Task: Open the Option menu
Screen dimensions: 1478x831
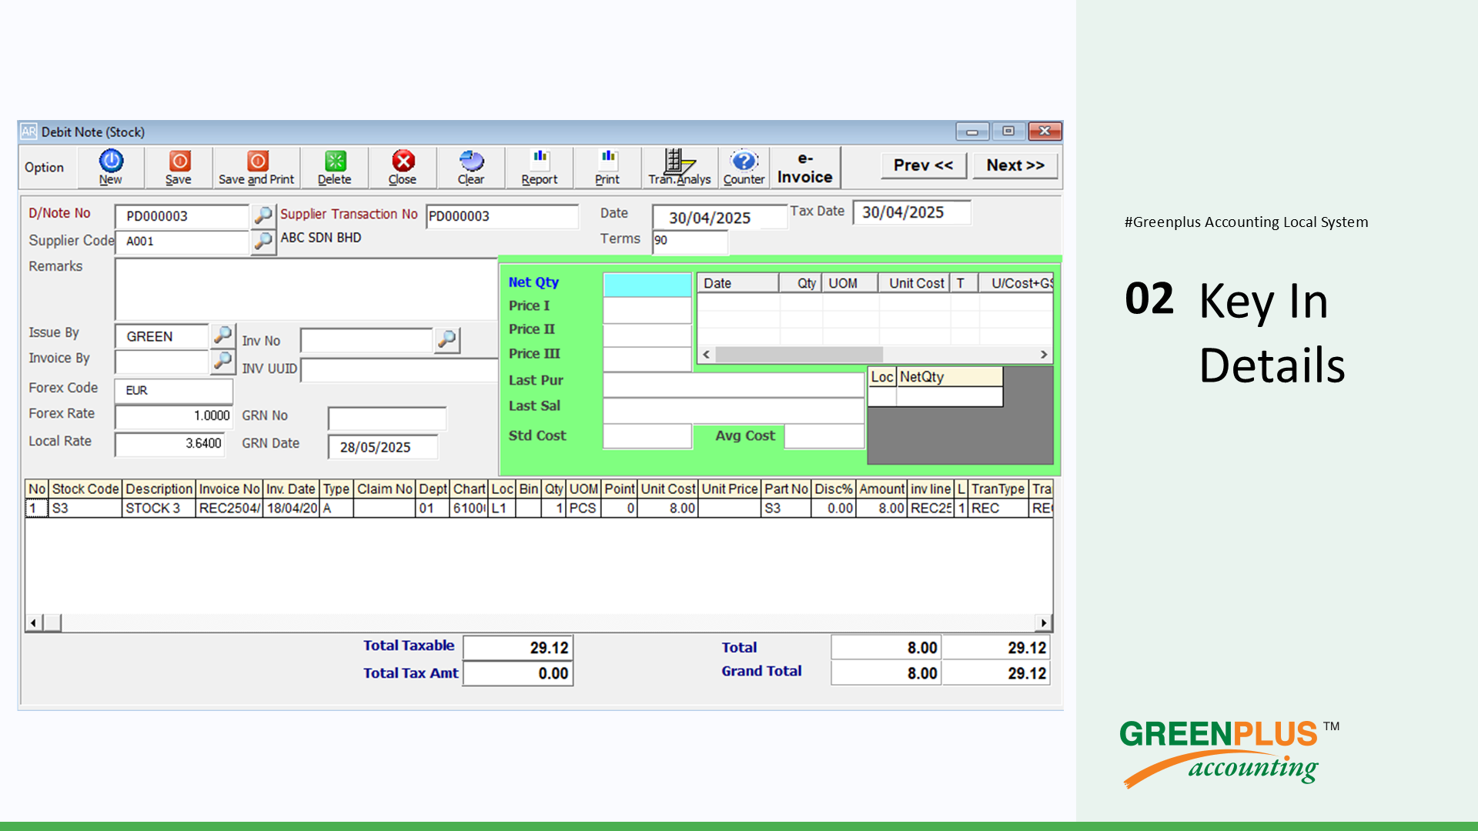Action: pyautogui.click(x=44, y=167)
